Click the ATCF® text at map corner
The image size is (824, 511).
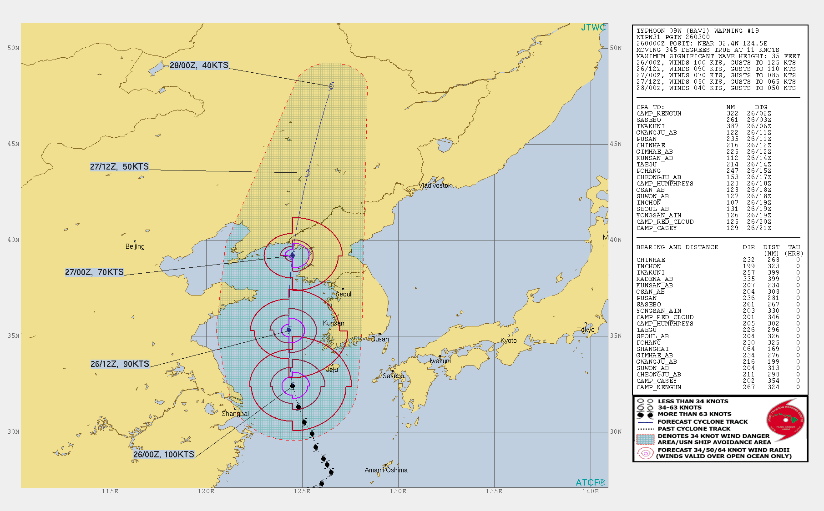(x=591, y=482)
